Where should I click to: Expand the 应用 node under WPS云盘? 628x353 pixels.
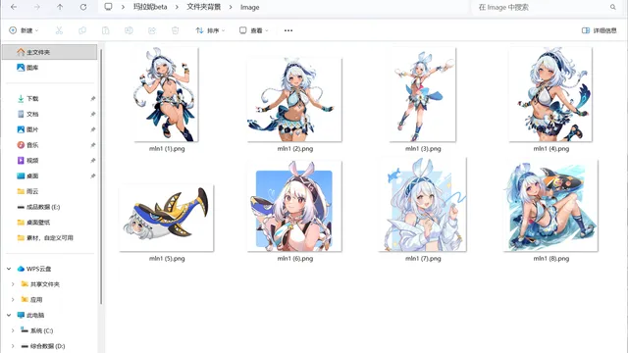[x=13, y=299]
